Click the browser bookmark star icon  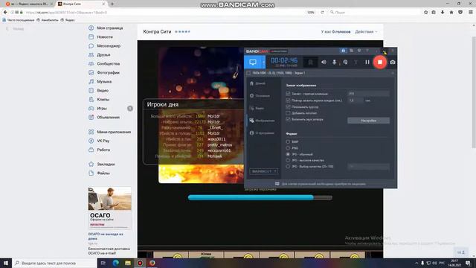coord(425,13)
